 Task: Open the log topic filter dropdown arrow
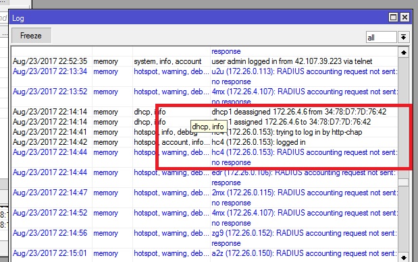pos(403,37)
